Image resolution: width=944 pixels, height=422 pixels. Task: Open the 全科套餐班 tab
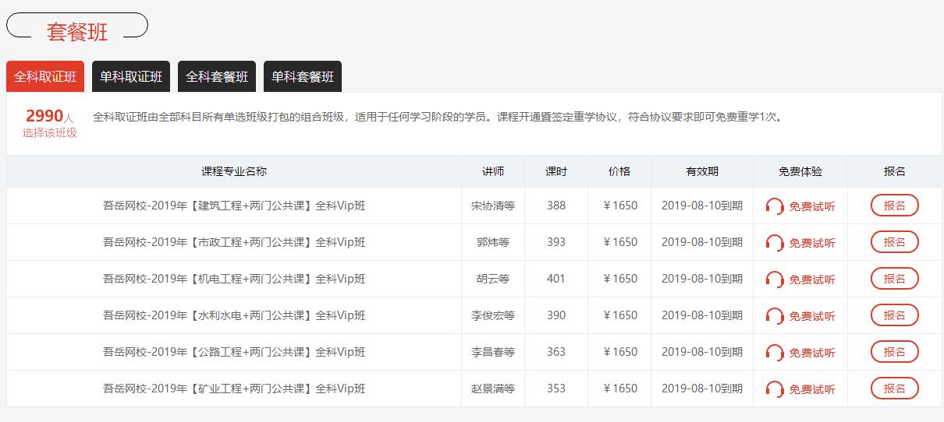tap(217, 77)
